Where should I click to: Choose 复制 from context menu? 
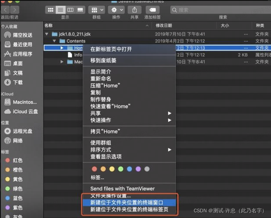(129, 92)
